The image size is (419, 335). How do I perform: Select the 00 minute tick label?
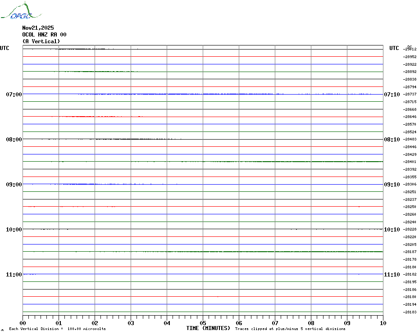coord(23,323)
